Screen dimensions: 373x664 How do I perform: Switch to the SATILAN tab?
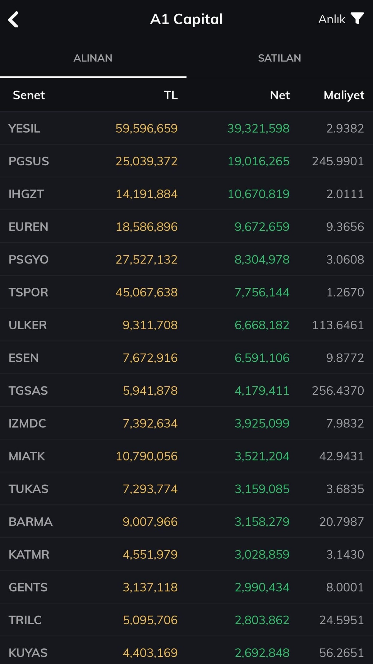(279, 58)
